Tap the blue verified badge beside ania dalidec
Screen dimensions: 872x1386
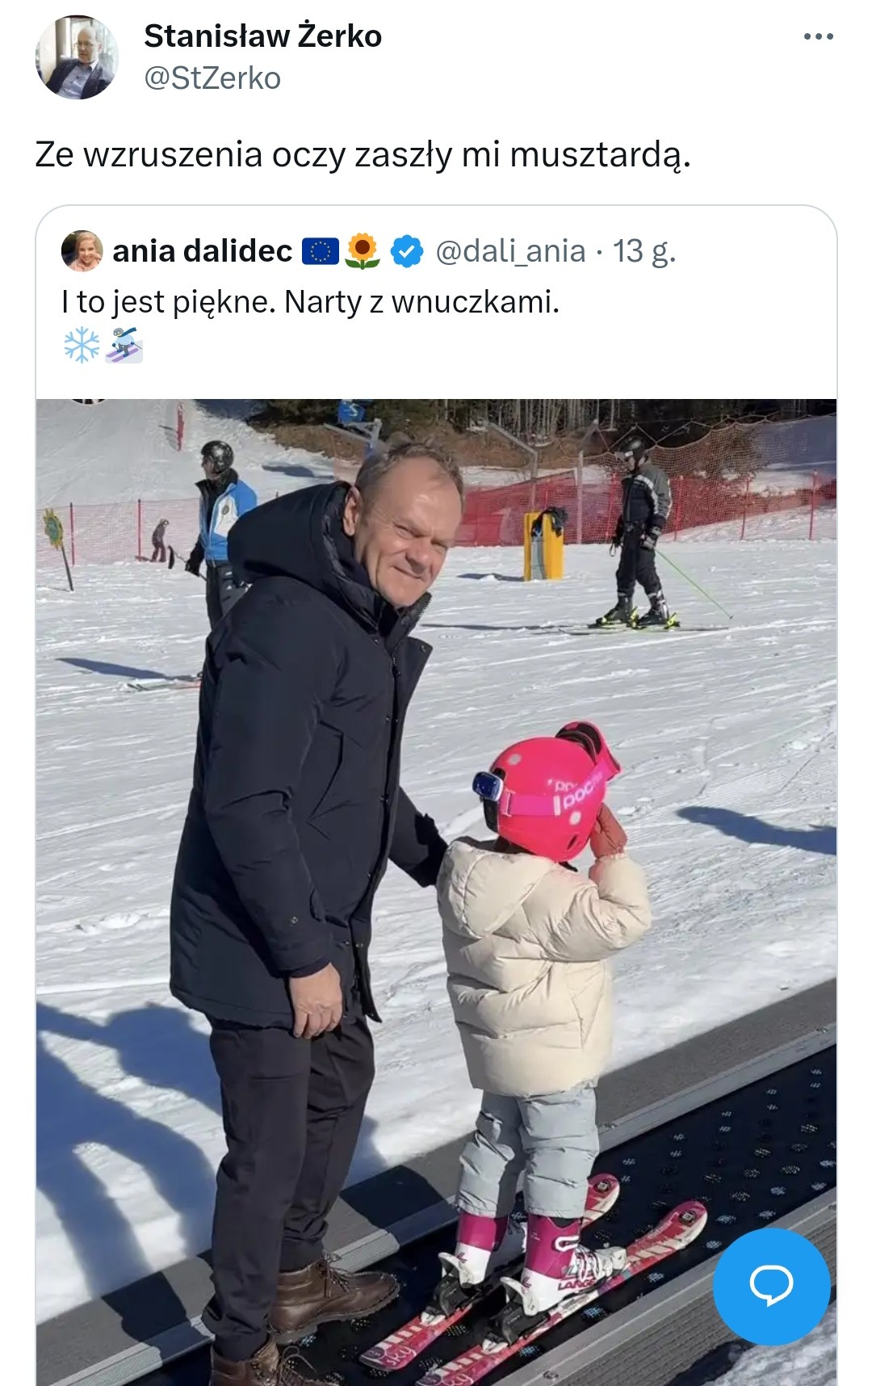pyautogui.click(x=407, y=251)
